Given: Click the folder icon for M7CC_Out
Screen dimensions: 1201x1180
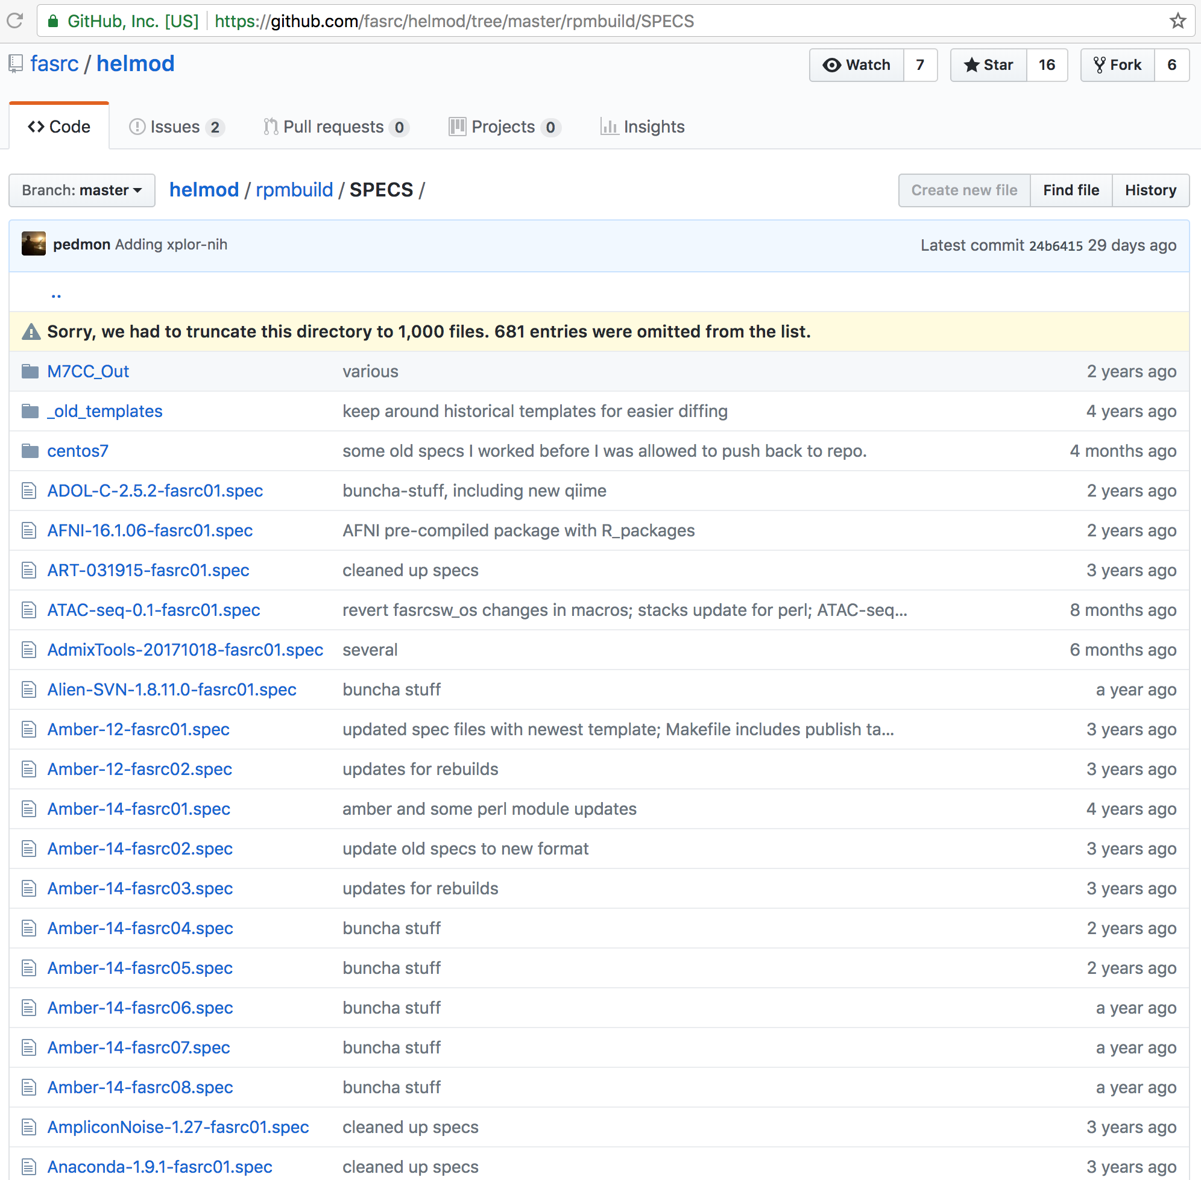Looking at the screenshot, I should [30, 371].
